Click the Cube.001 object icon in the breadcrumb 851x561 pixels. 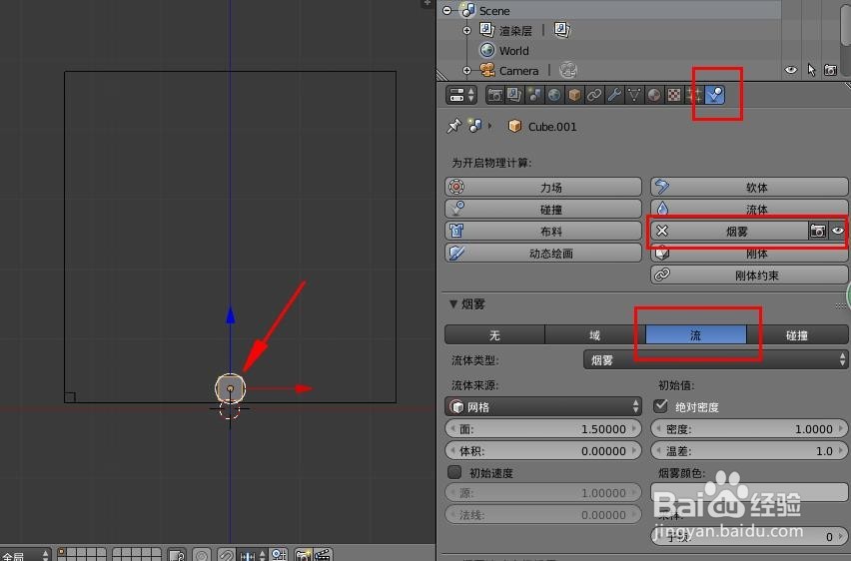[514, 127]
